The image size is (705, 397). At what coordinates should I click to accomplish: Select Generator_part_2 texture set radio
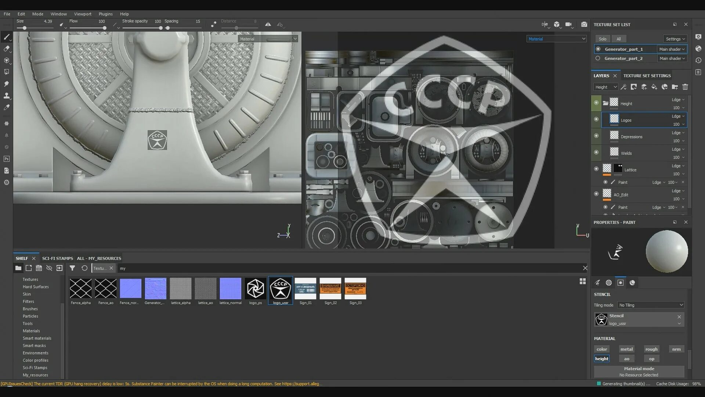(x=598, y=58)
